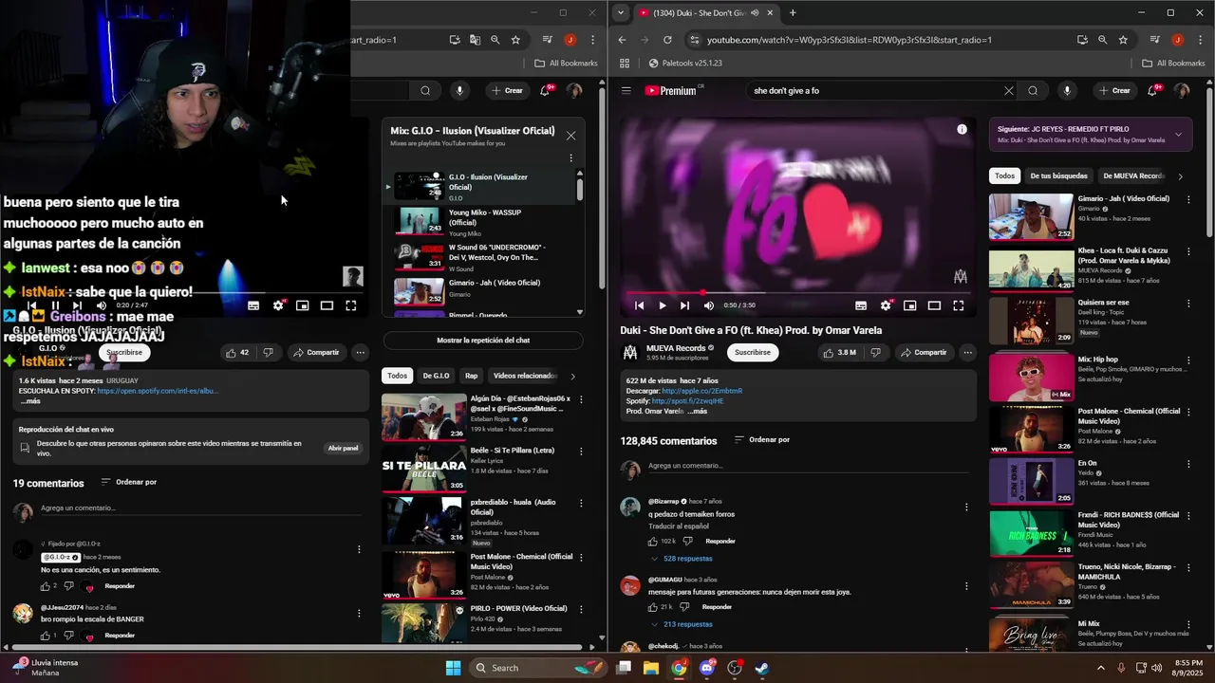Skip to next track in Duki player

tap(685, 305)
